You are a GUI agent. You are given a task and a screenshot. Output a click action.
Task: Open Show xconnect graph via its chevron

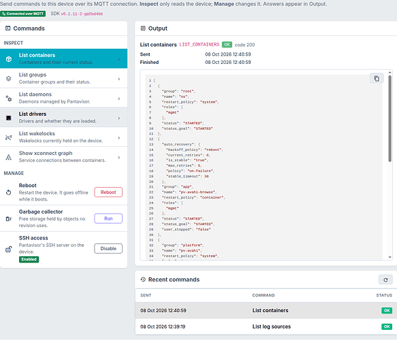point(119,158)
